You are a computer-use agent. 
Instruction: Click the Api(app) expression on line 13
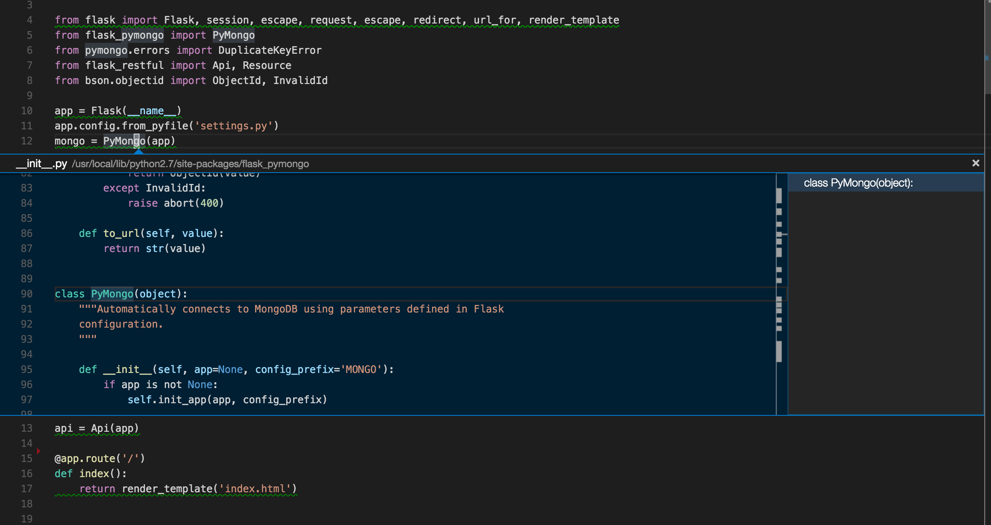[x=115, y=428]
